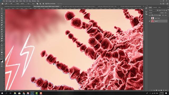Show the Layer copy via visibility box
This screenshot has width=169, height=95.
[150, 18]
